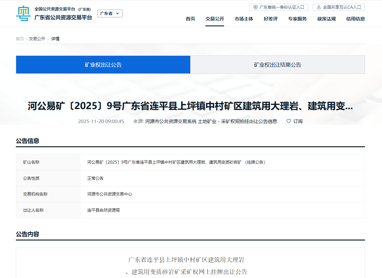Open the 广东省 region dropdown
This screenshot has height=278, width=382.
[x=106, y=13]
